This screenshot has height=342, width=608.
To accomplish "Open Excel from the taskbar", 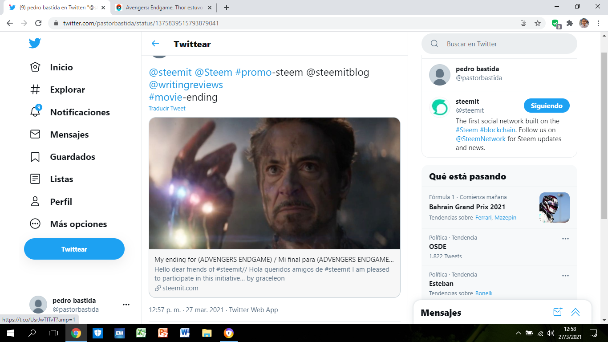I will tap(142, 333).
